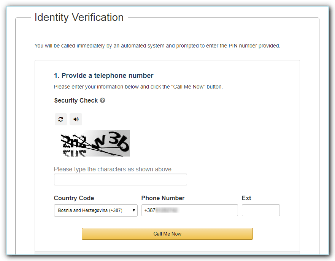
Task: Click the automated system PIN notice text
Action: (157, 46)
